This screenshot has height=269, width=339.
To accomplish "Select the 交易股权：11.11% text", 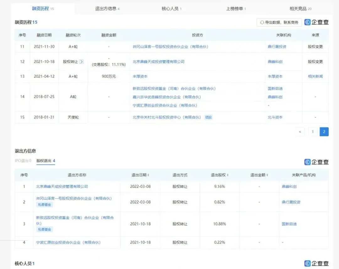I will (x=109, y=65).
